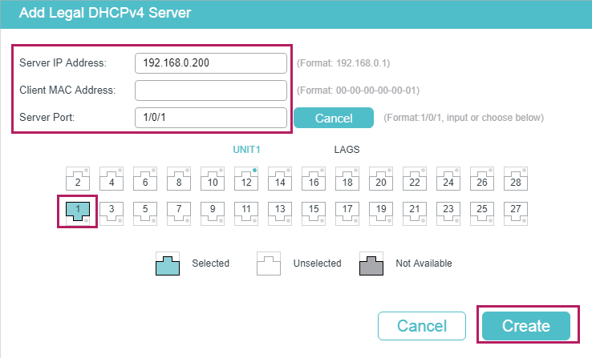Click the Not Available legend port icon
The width and height of the screenshot is (592, 358).
[x=371, y=263]
